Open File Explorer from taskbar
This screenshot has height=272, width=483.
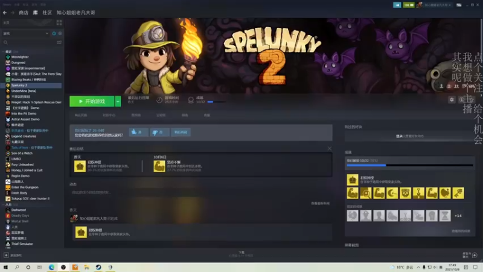coord(86,267)
